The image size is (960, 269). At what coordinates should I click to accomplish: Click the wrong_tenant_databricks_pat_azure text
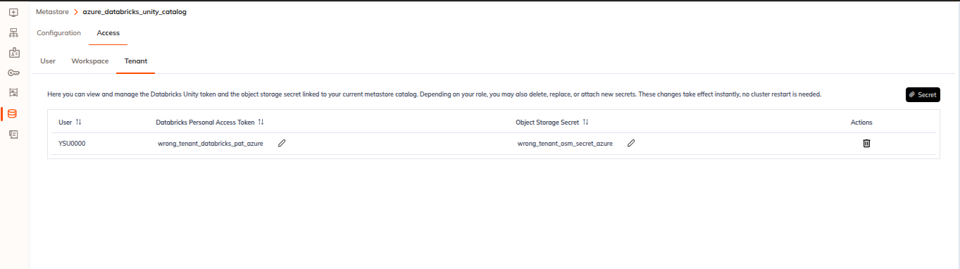pyautogui.click(x=211, y=143)
